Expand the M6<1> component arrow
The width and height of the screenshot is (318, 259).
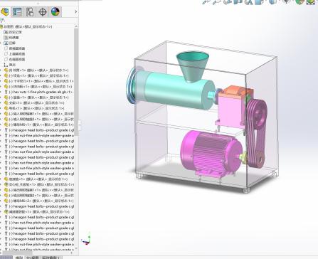pos(1,125)
